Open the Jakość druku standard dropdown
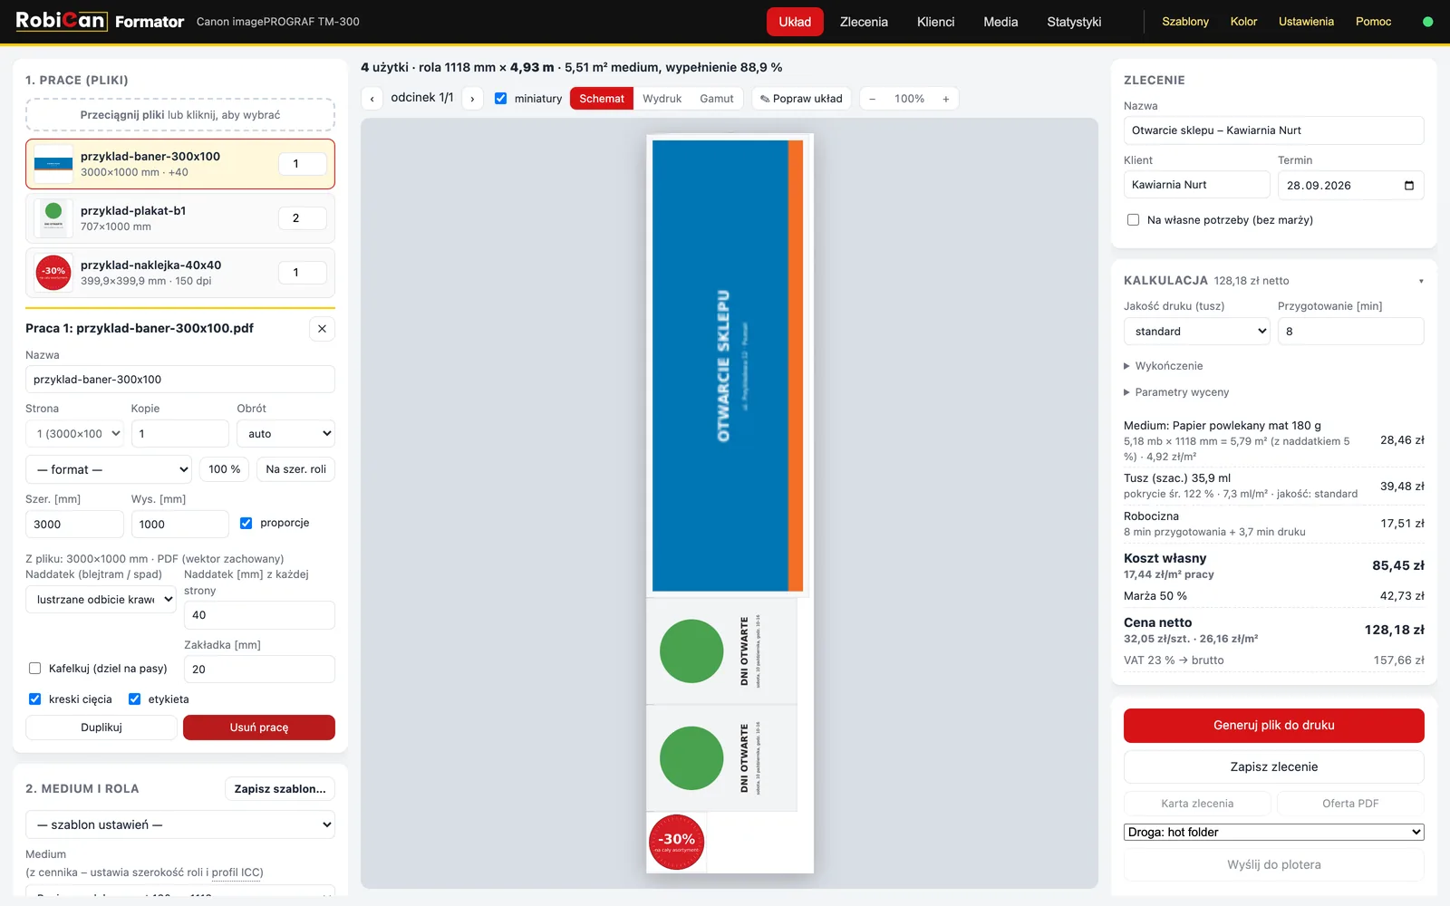The image size is (1450, 906). pyautogui.click(x=1197, y=332)
